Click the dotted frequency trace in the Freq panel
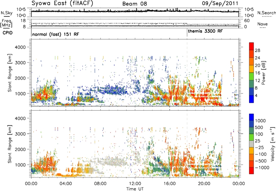 pos(135,23)
